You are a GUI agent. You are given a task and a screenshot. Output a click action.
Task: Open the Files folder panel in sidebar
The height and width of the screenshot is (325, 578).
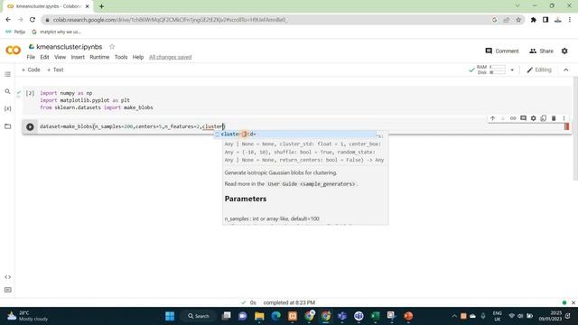pos(7,126)
